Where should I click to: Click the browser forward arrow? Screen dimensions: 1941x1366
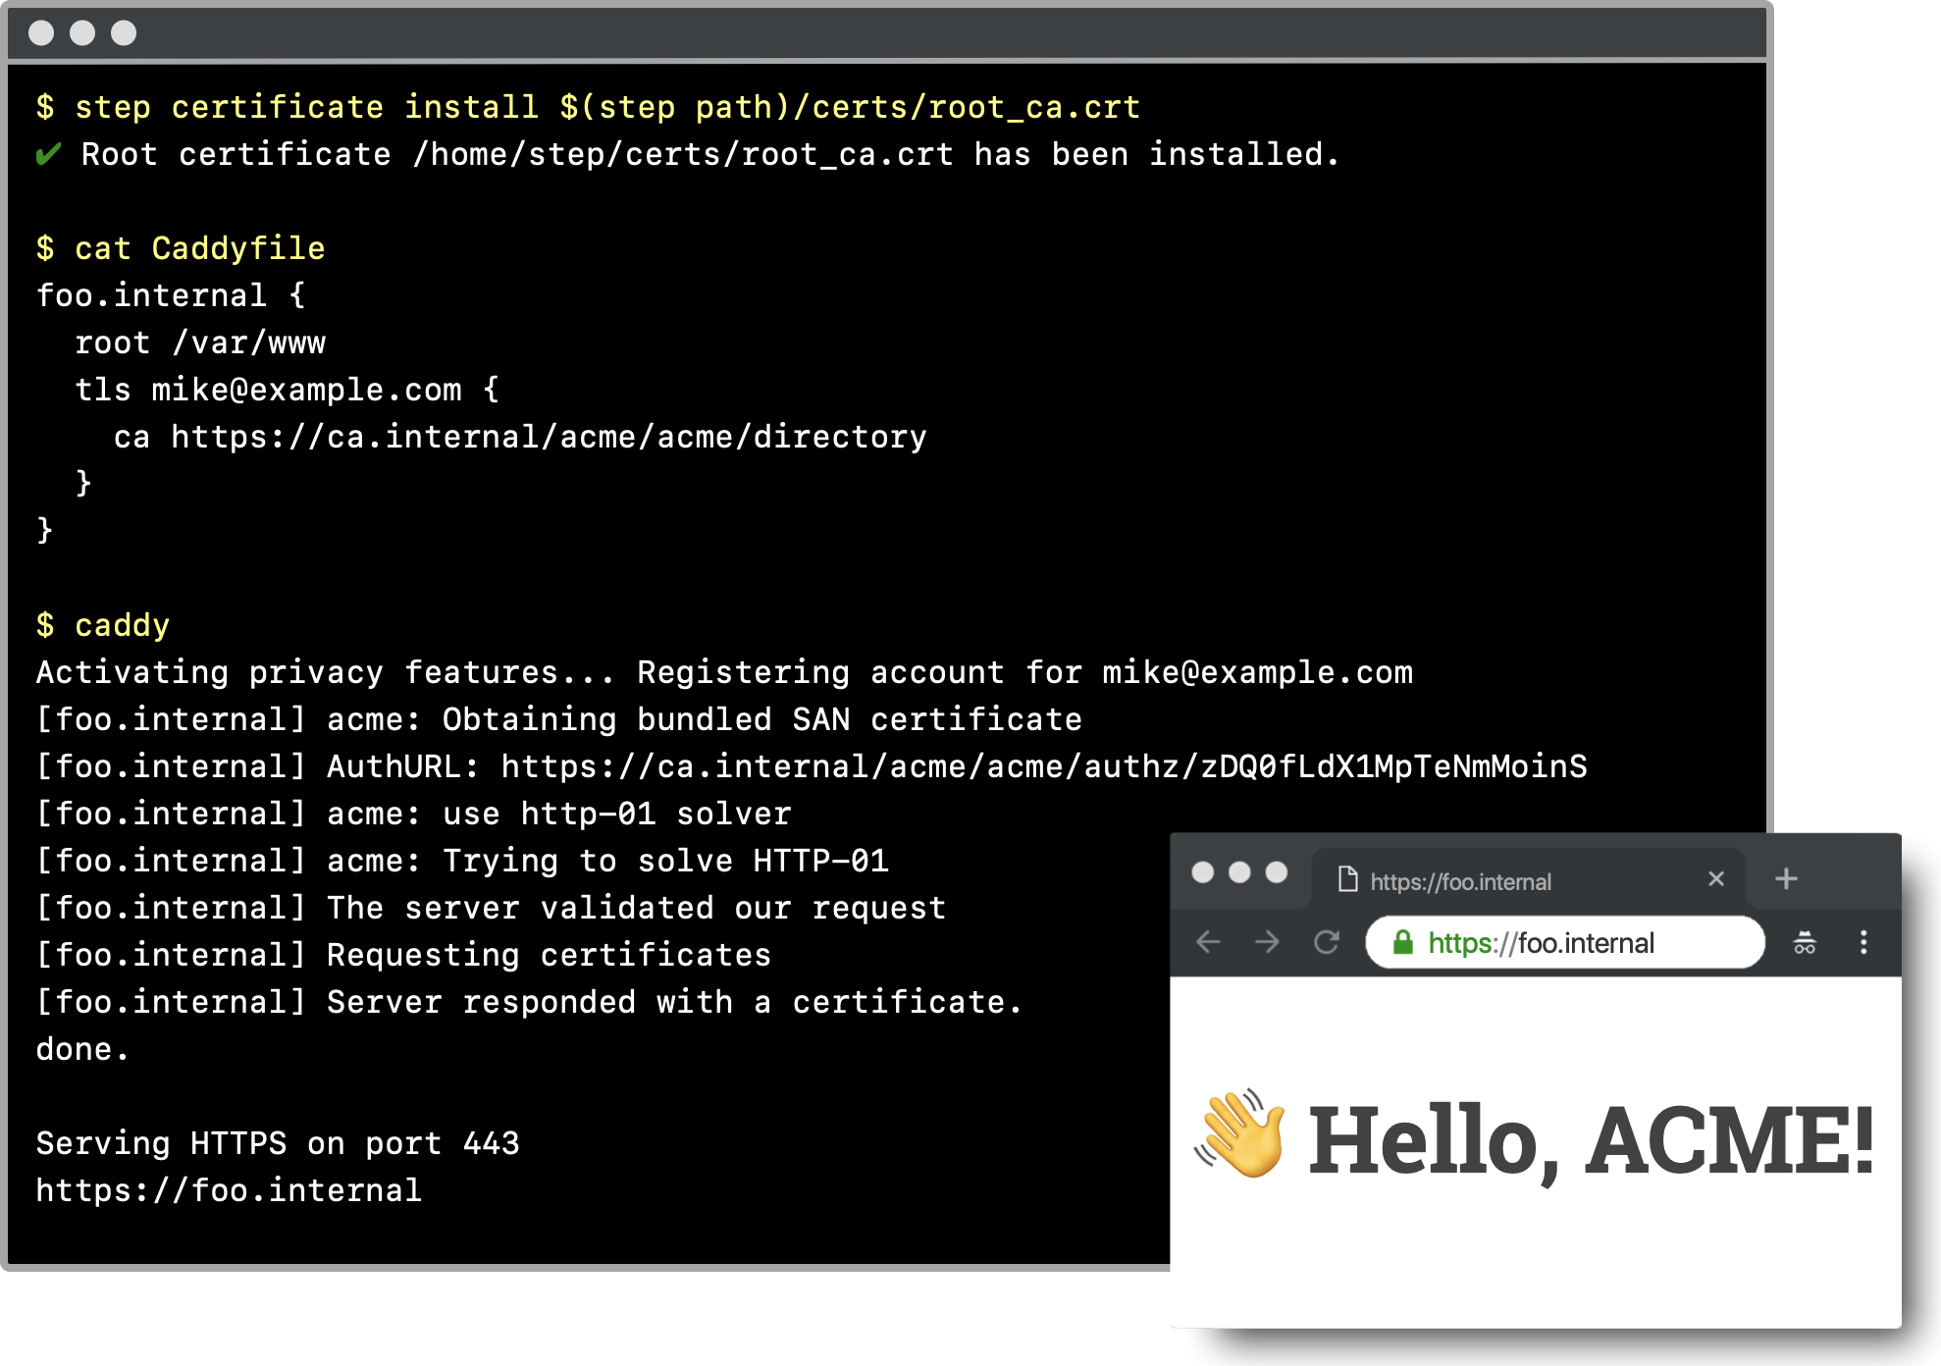1268,942
